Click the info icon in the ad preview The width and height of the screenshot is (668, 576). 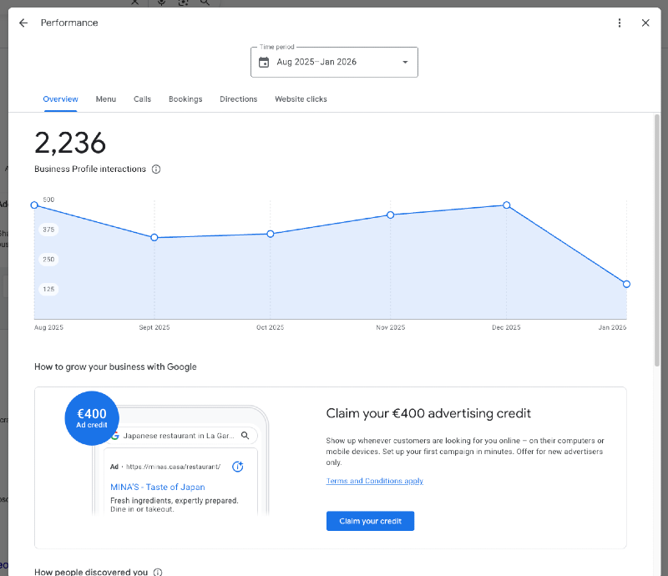pos(237,467)
